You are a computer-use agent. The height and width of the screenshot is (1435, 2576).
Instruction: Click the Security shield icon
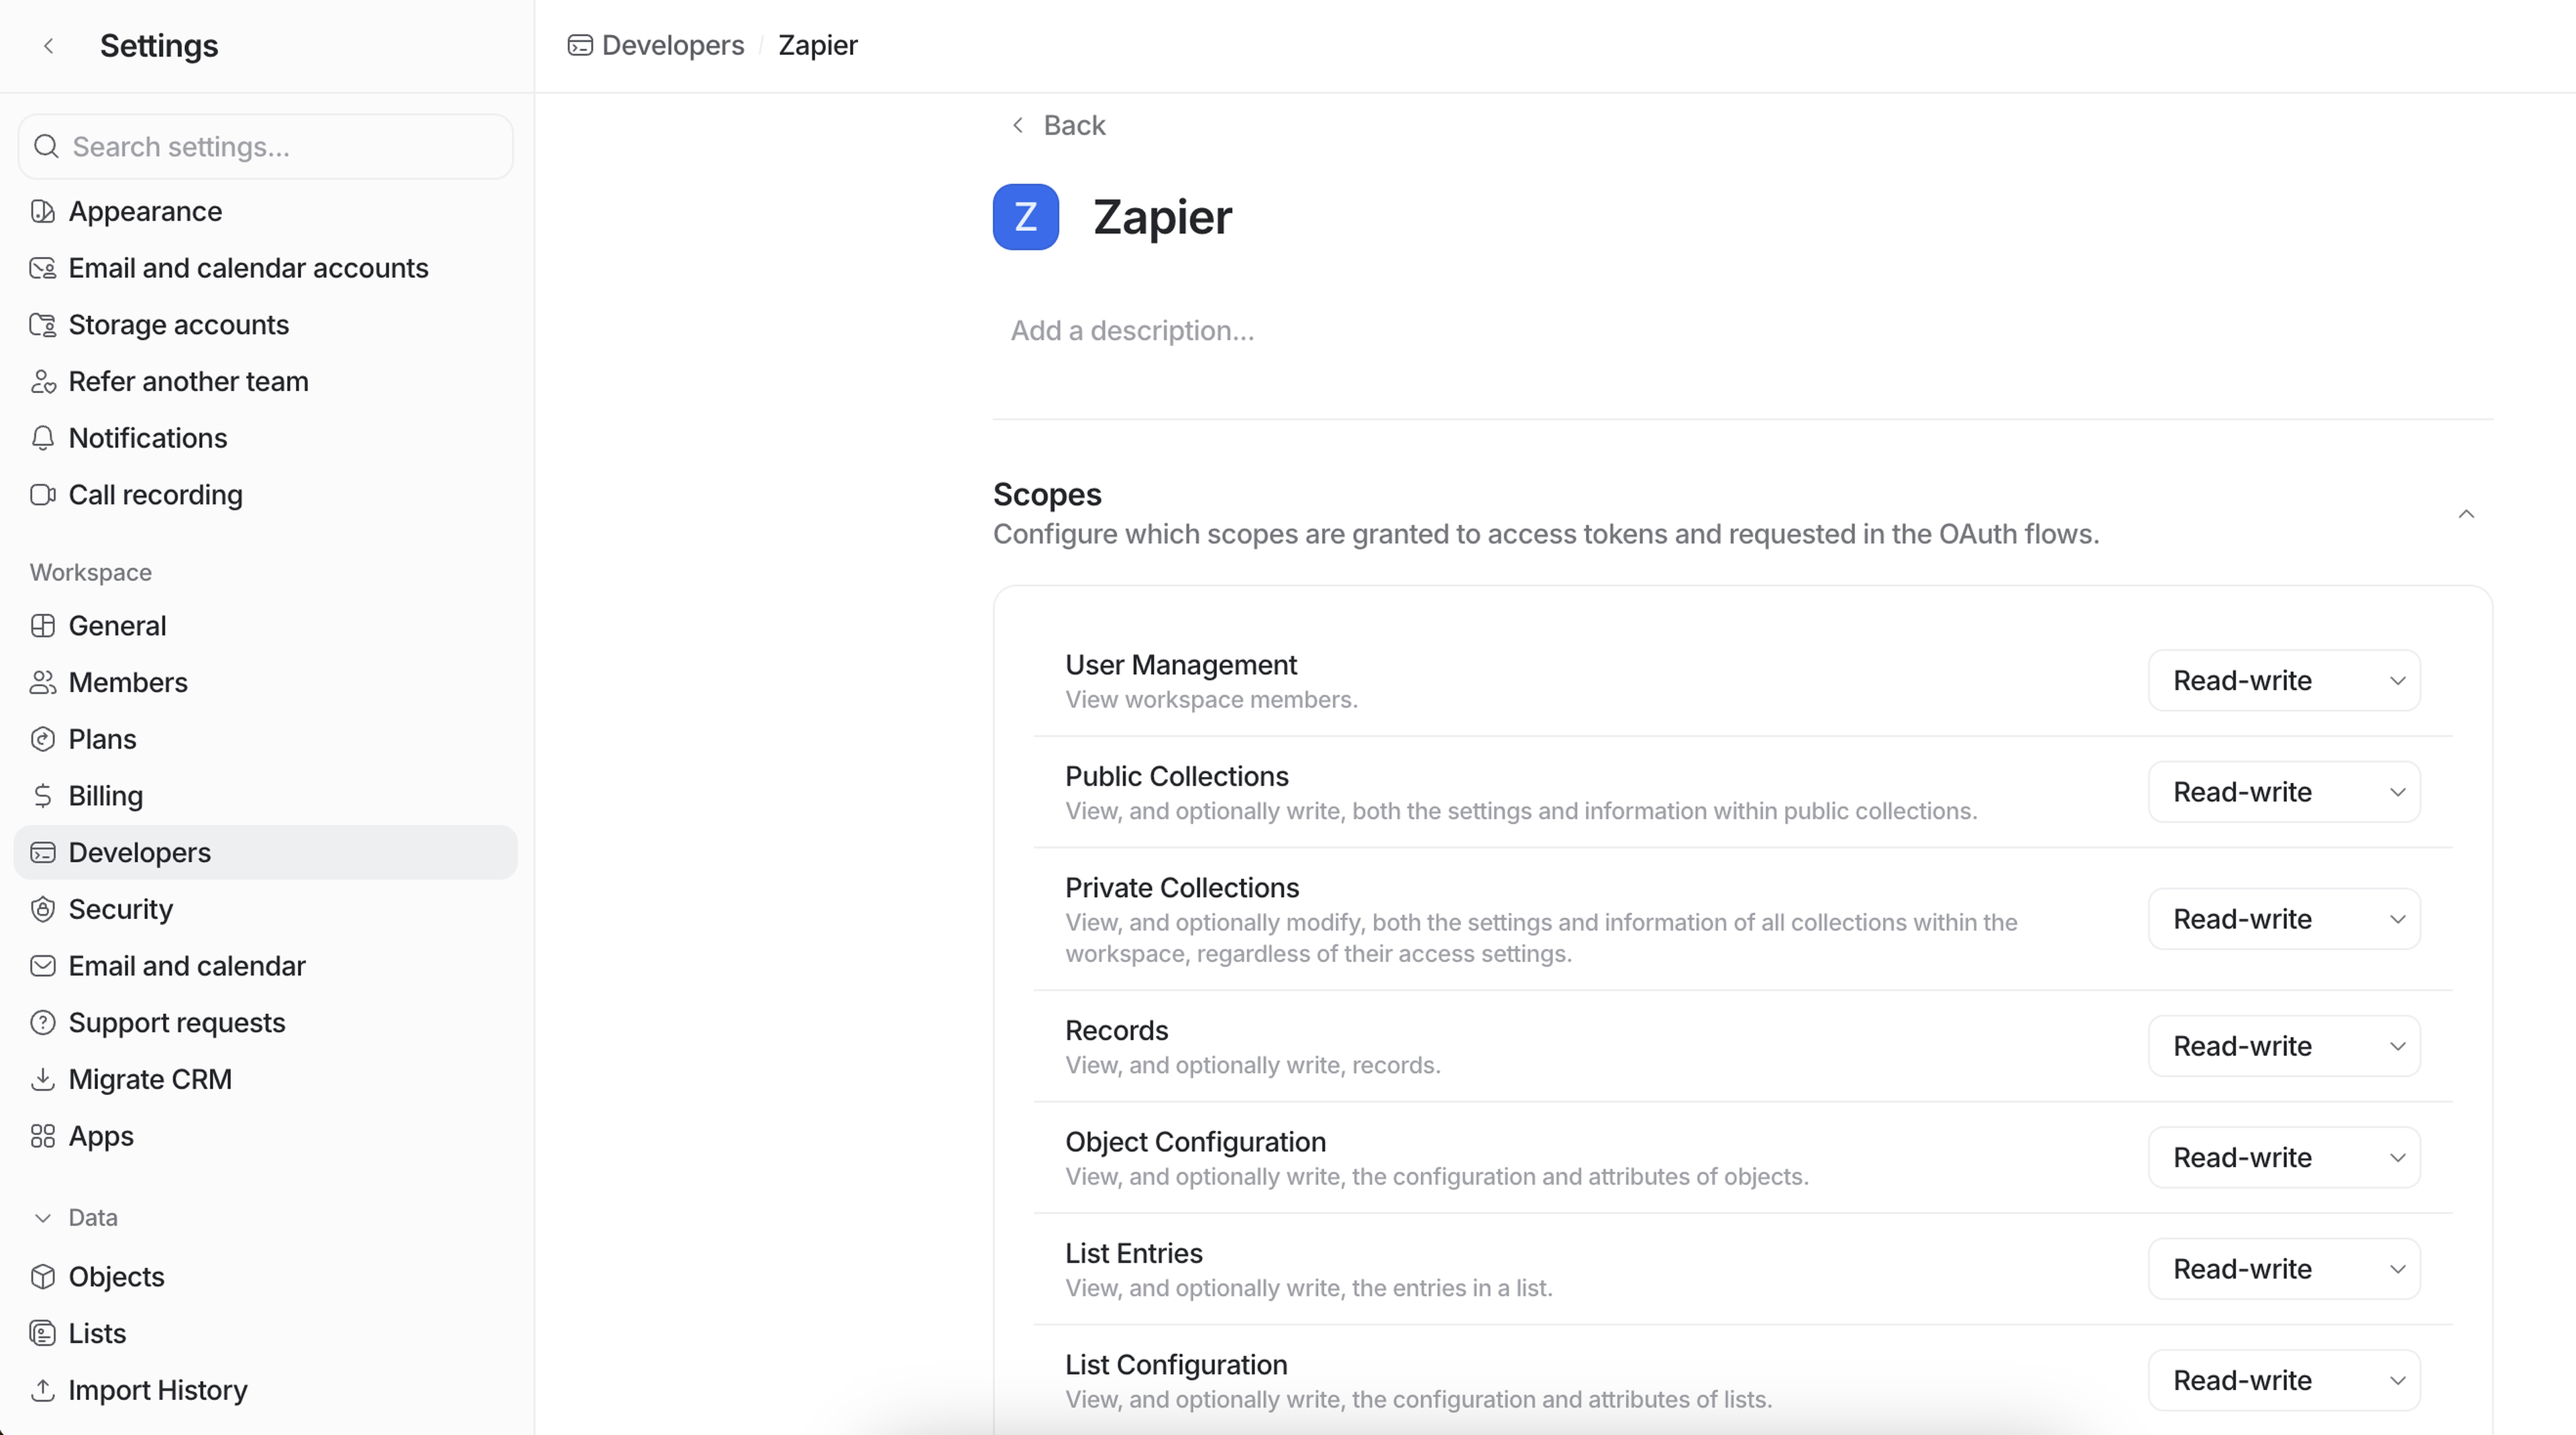pyautogui.click(x=42, y=909)
